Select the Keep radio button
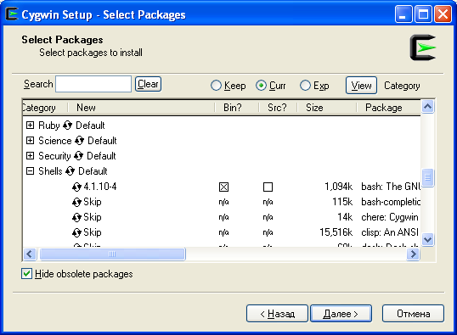Screen dimensions: 457x335 216,86
